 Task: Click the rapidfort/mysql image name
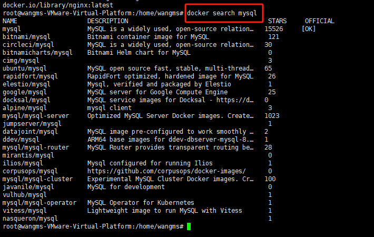pos(30,76)
